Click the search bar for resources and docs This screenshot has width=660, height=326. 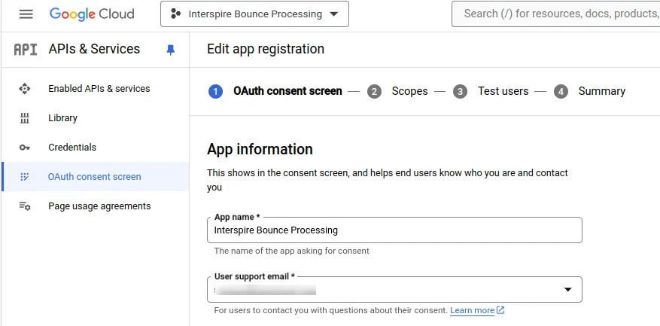555,14
